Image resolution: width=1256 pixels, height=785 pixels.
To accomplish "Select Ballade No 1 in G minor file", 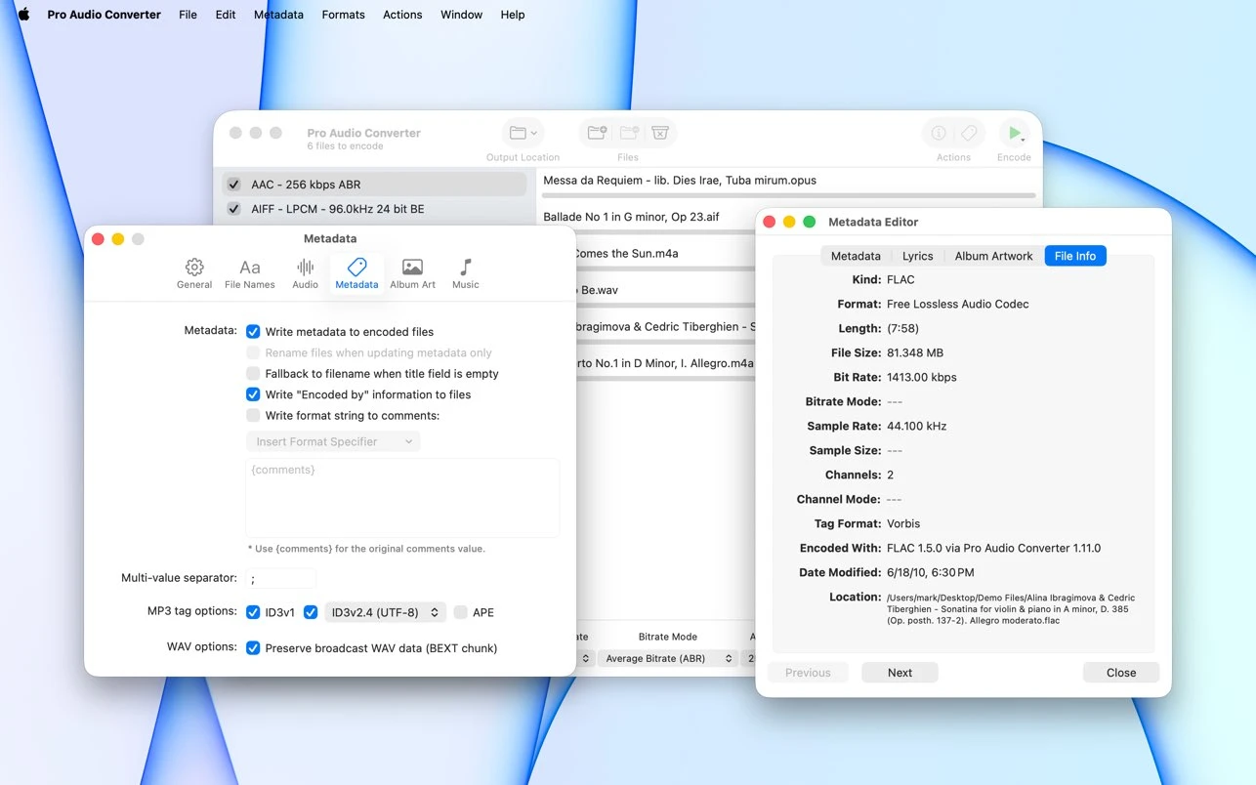I will (x=648, y=217).
